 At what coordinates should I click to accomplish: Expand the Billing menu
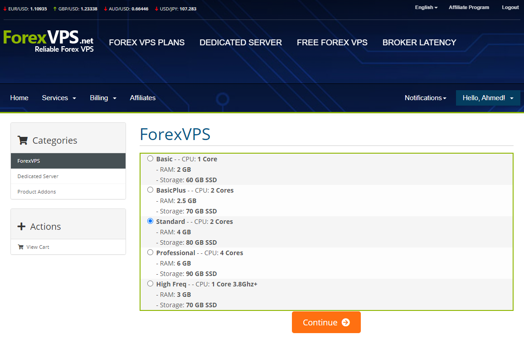pos(103,98)
